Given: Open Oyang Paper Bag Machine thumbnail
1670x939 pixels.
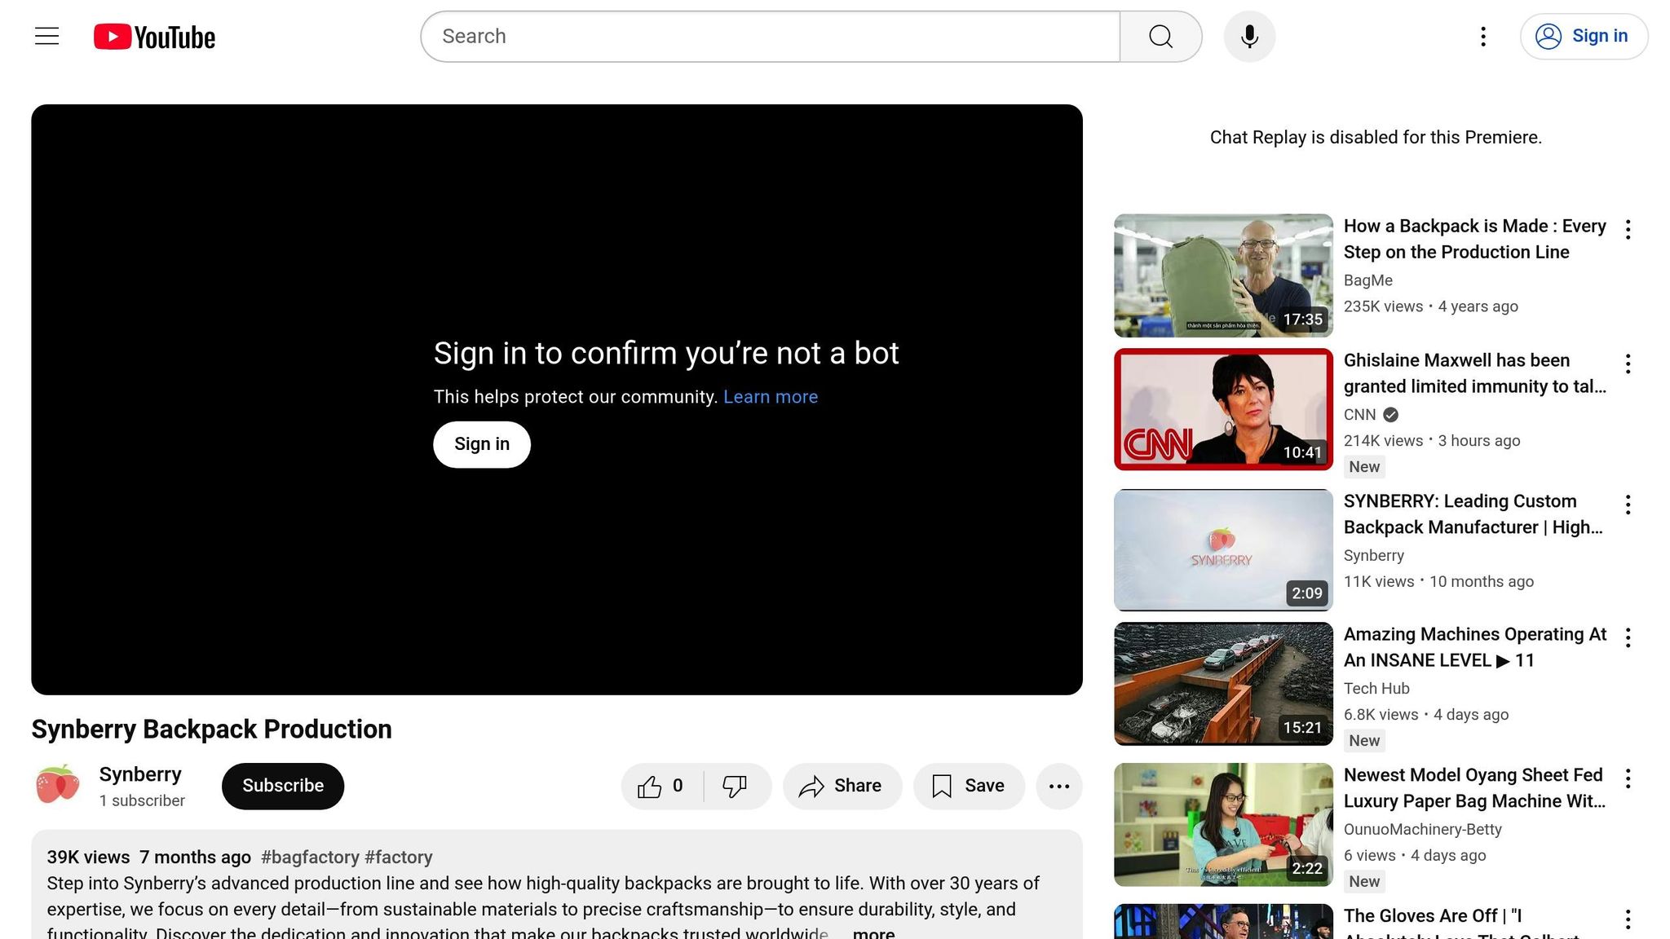Looking at the screenshot, I should tap(1223, 825).
